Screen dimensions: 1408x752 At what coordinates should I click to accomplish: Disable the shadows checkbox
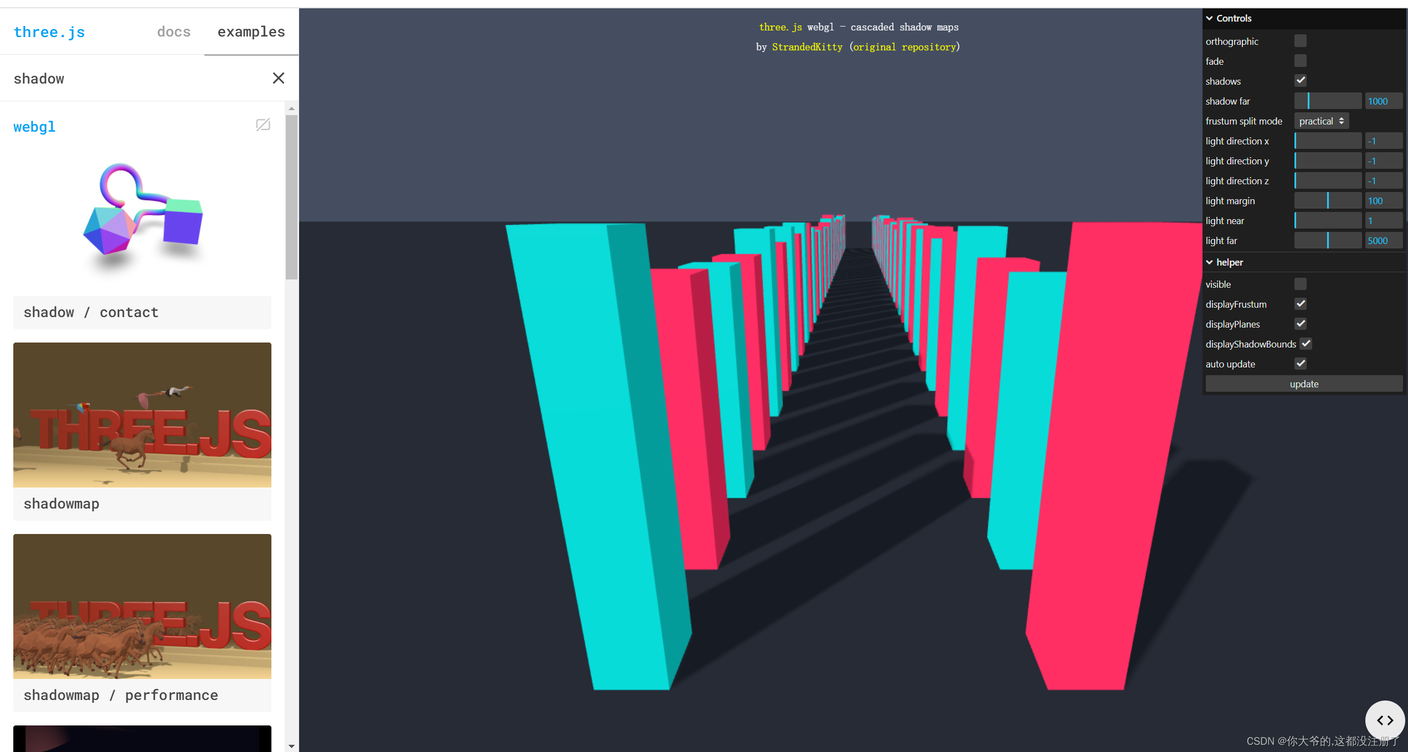(x=1300, y=81)
